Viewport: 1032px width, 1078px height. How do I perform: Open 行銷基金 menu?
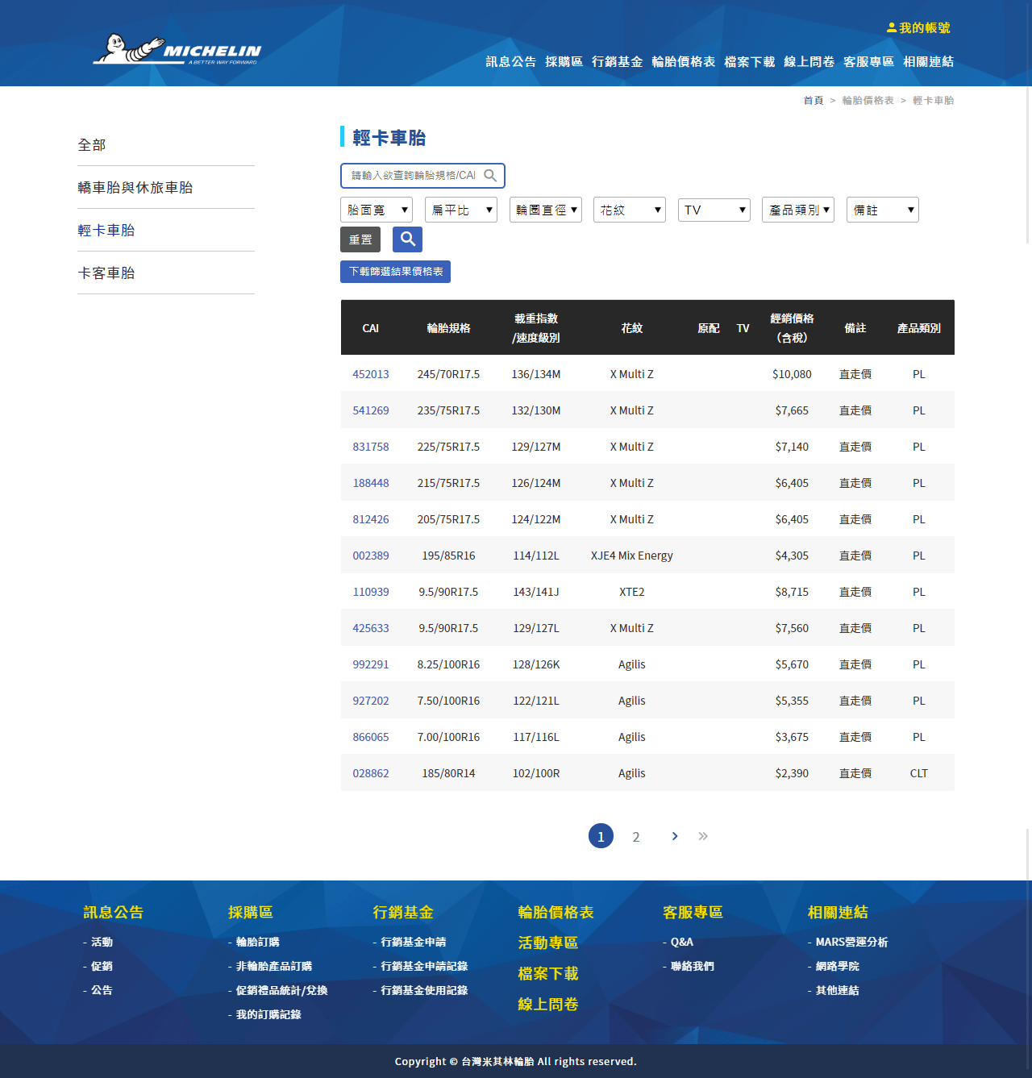coord(617,62)
